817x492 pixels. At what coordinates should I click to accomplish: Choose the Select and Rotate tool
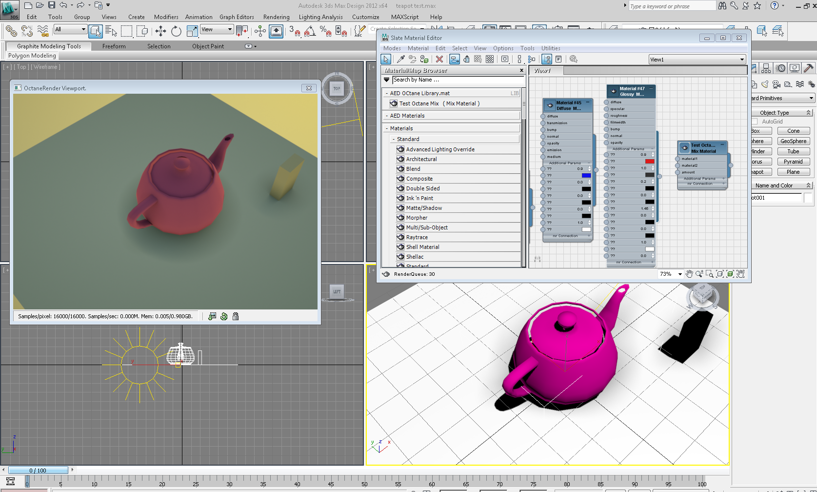176,31
